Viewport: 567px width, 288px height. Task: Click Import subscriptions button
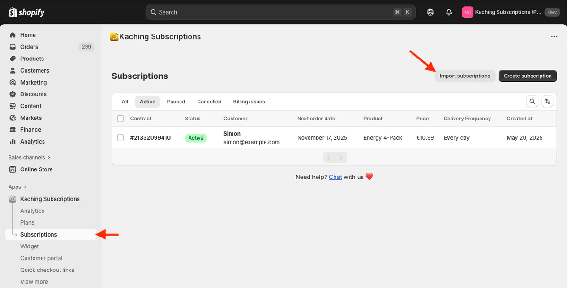[465, 76]
